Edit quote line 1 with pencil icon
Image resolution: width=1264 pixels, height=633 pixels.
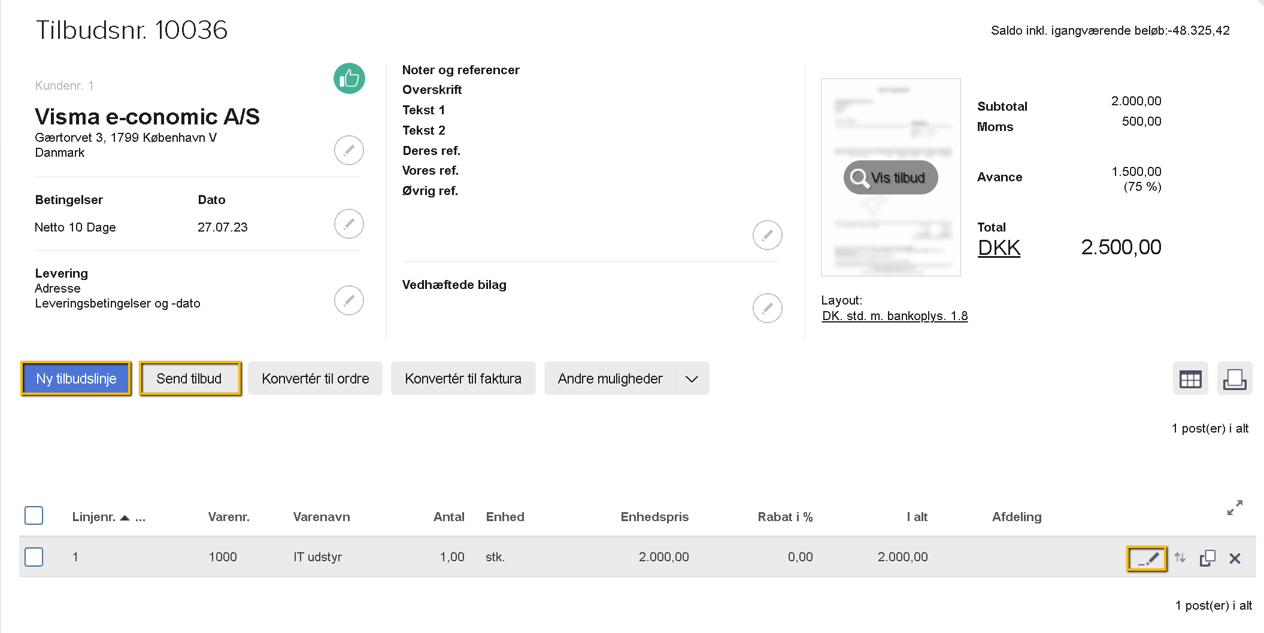point(1147,558)
